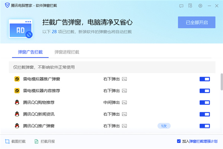Viewport: 223px width, 149px height.
Task: Open the 拦截月报 monthly report
Action: [x=44, y=142]
